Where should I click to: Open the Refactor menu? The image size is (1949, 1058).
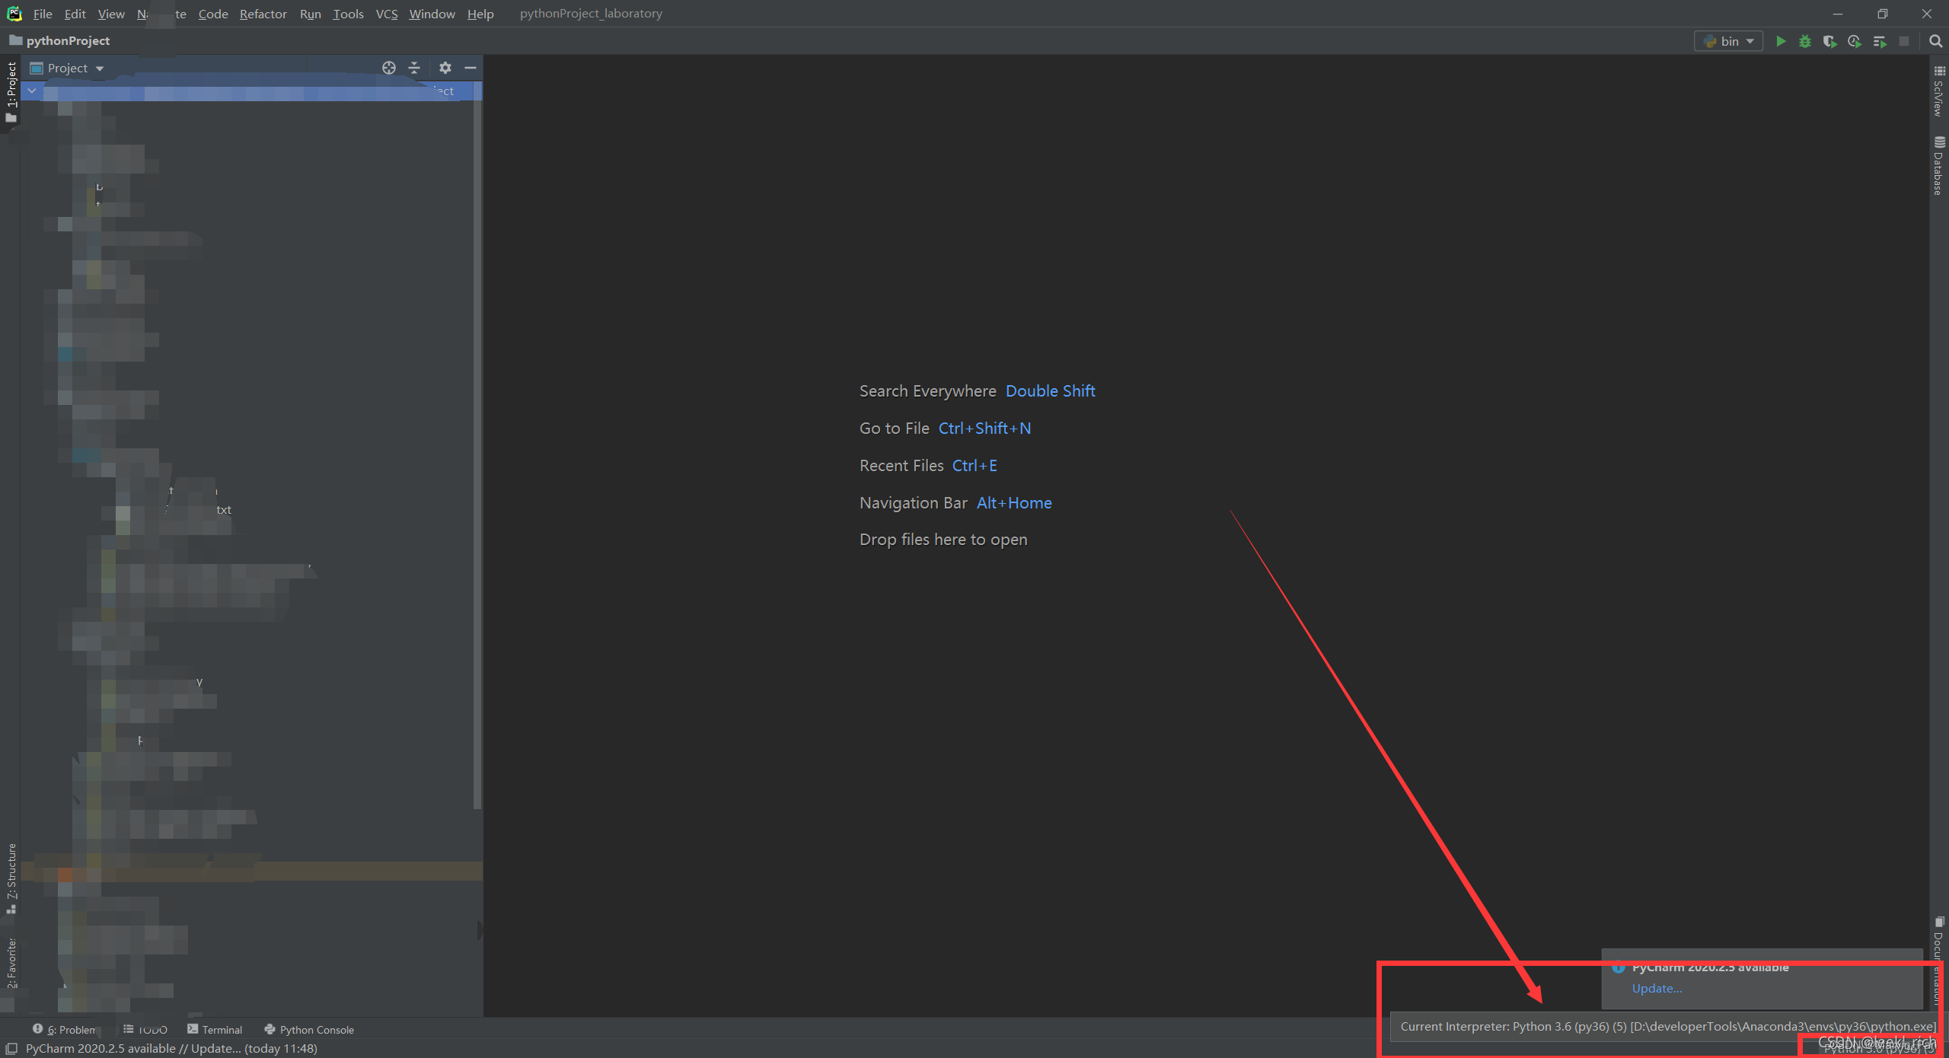tap(263, 14)
